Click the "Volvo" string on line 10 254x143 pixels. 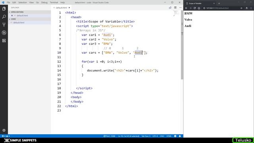(123, 53)
